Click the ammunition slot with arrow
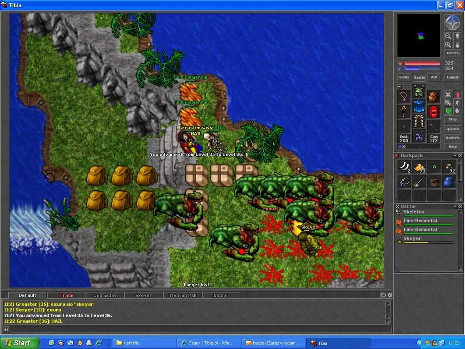Image resolution: width=465 pixels, height=349 pixels. [x=434, y=127]
